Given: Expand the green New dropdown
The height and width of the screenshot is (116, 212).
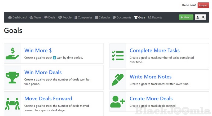Looking at the screenshot, I should [x=186, y=17].
